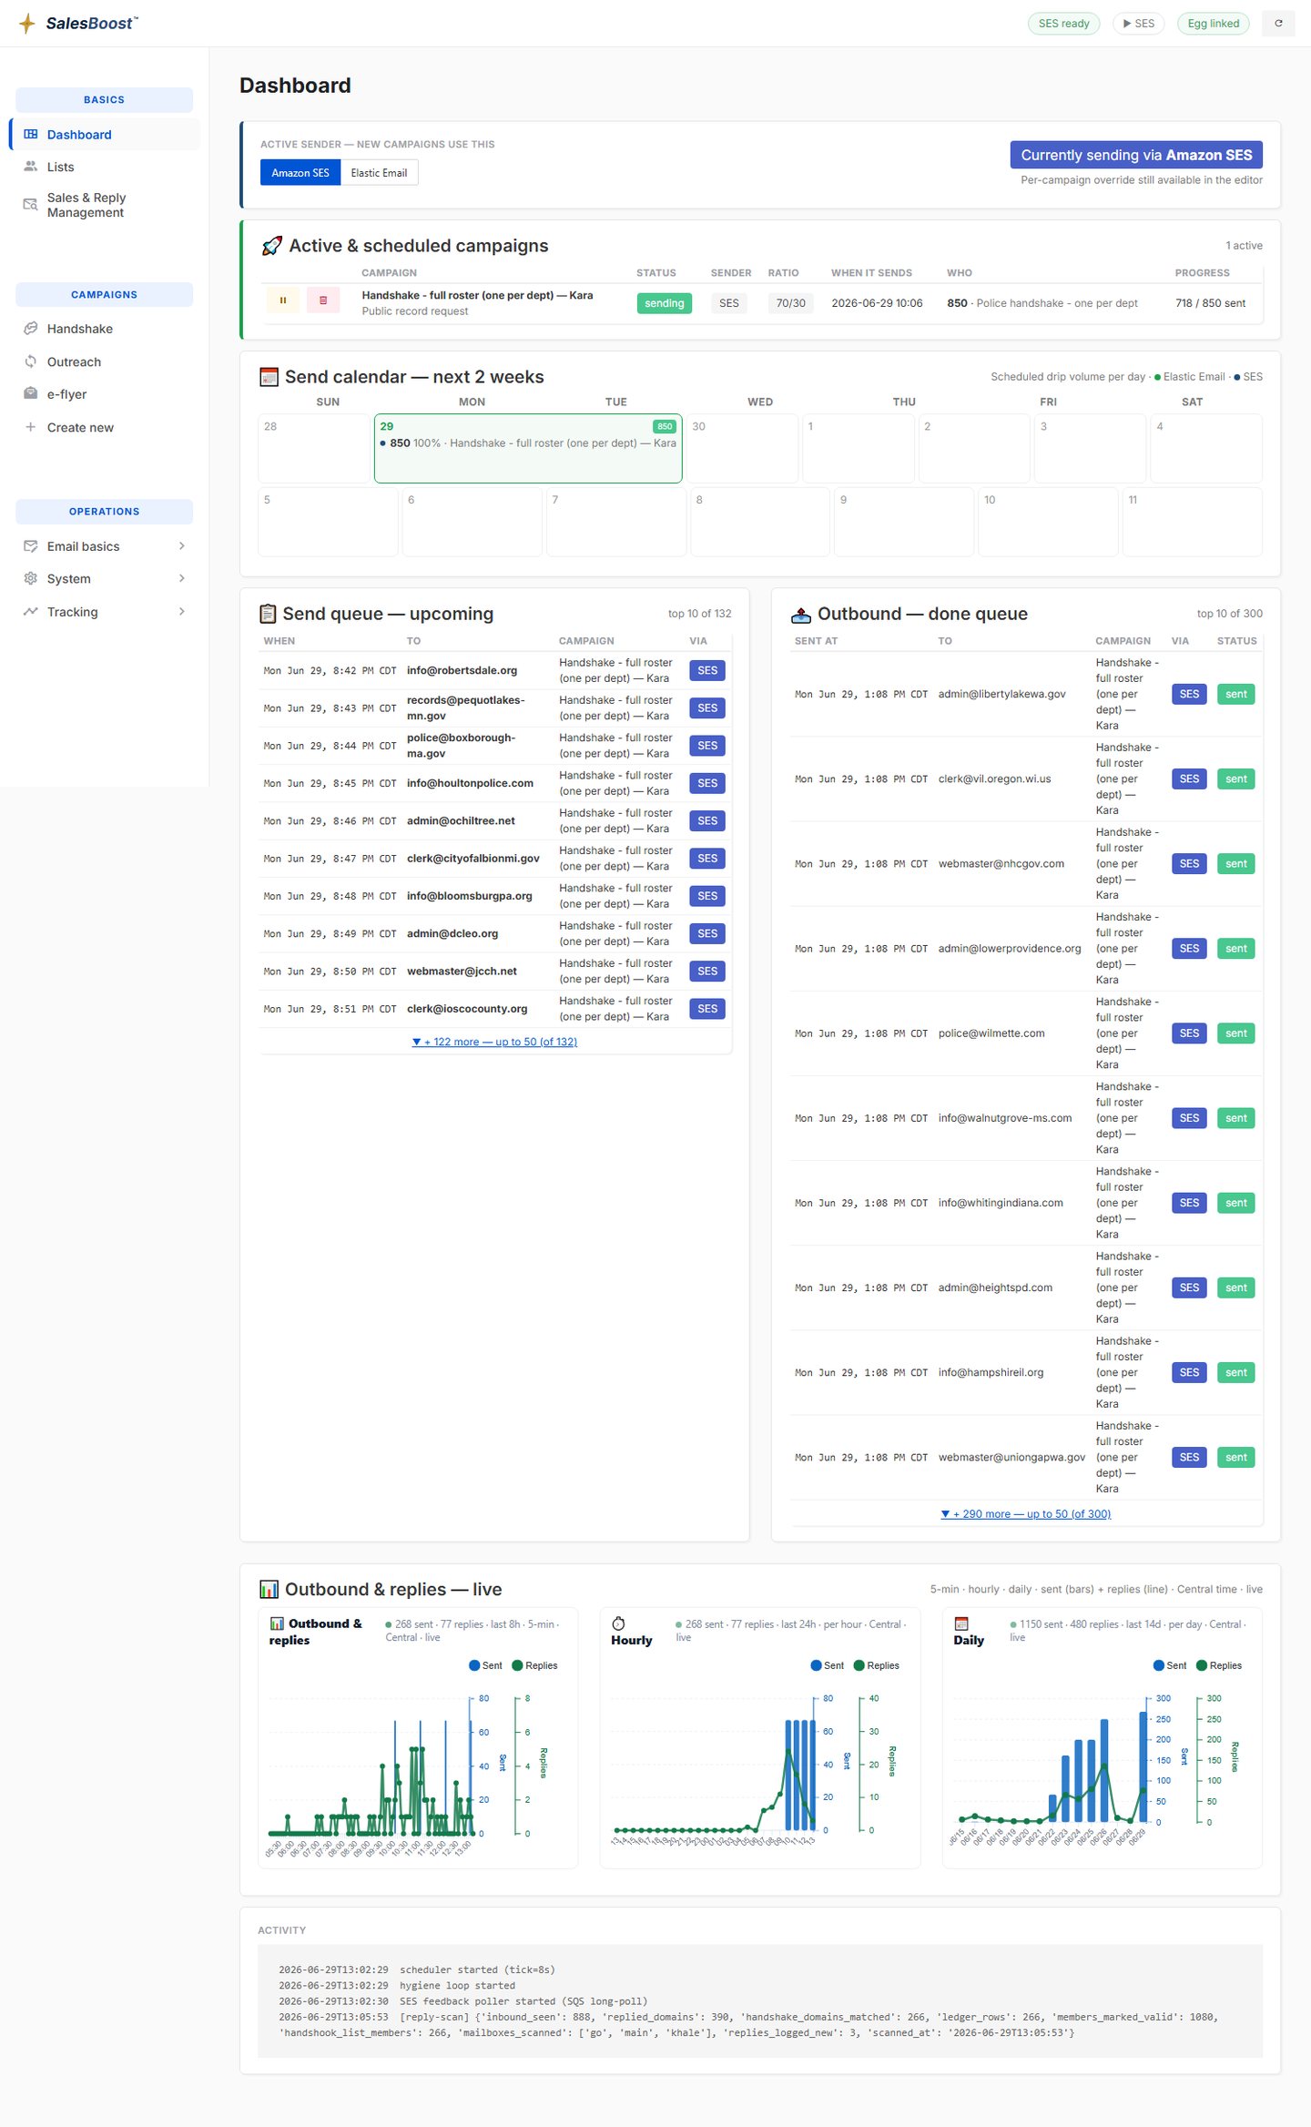
Task: Click sent badge for admin@libertylakewa.gov row
Action: pyautogui.click(x=1235, y=694)
